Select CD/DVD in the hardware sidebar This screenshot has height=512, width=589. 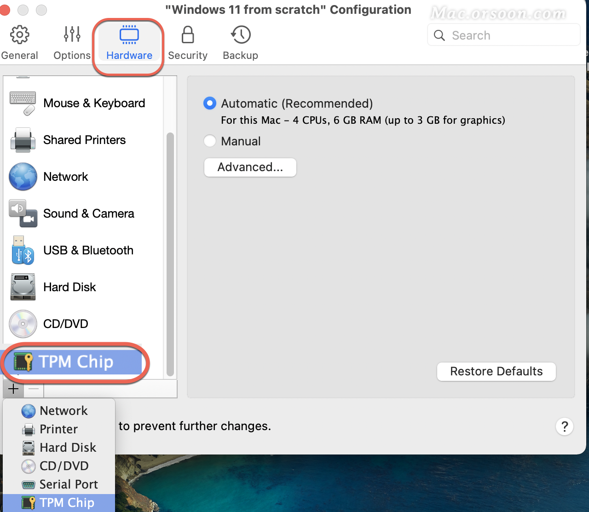coord(83,324)
